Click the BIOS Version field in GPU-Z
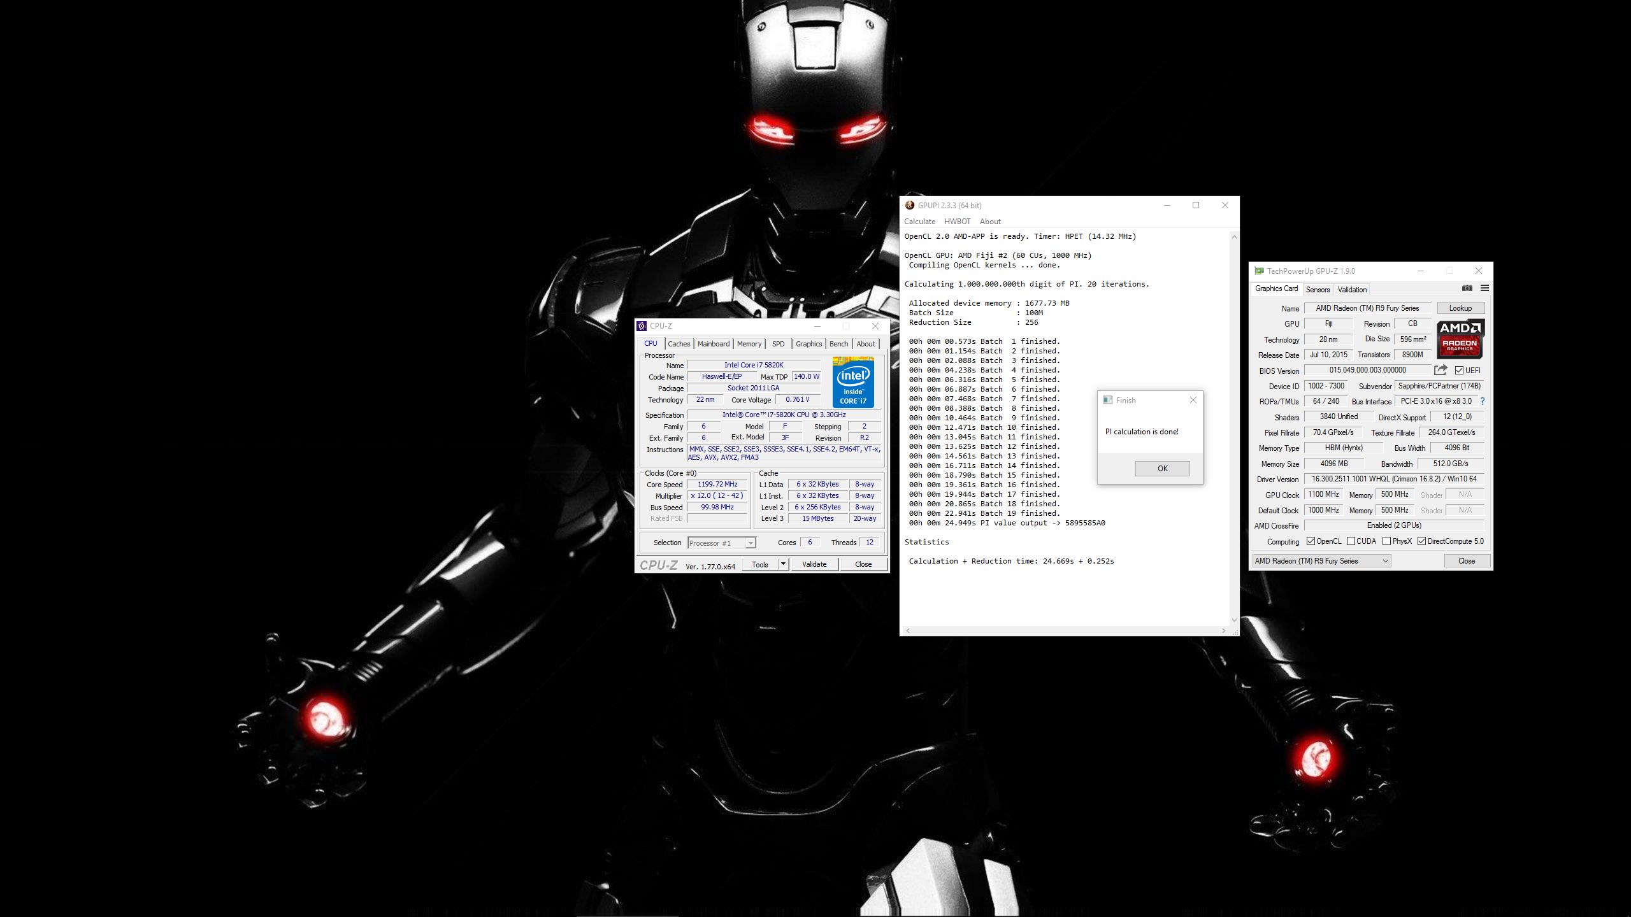This screenshot has width=1631, height=917. pyautogui.click(x=1367, y=370)
